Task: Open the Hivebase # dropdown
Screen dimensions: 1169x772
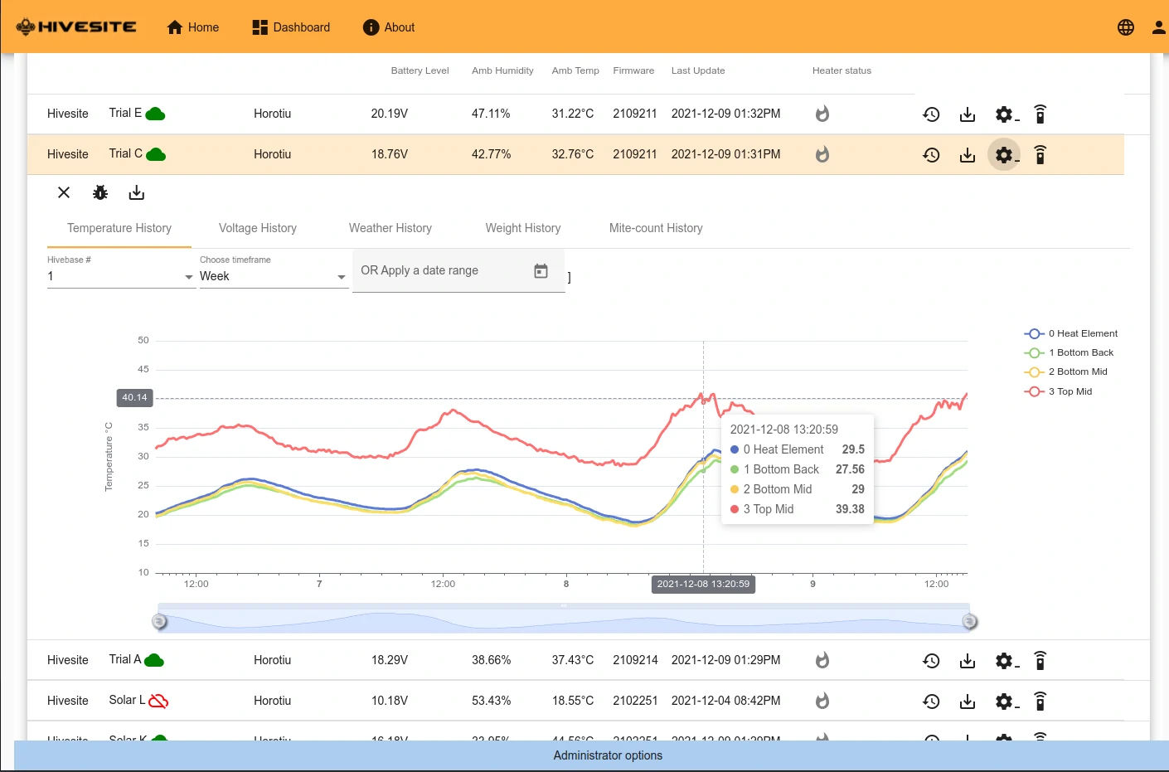Action: click(x=120, y=277)
